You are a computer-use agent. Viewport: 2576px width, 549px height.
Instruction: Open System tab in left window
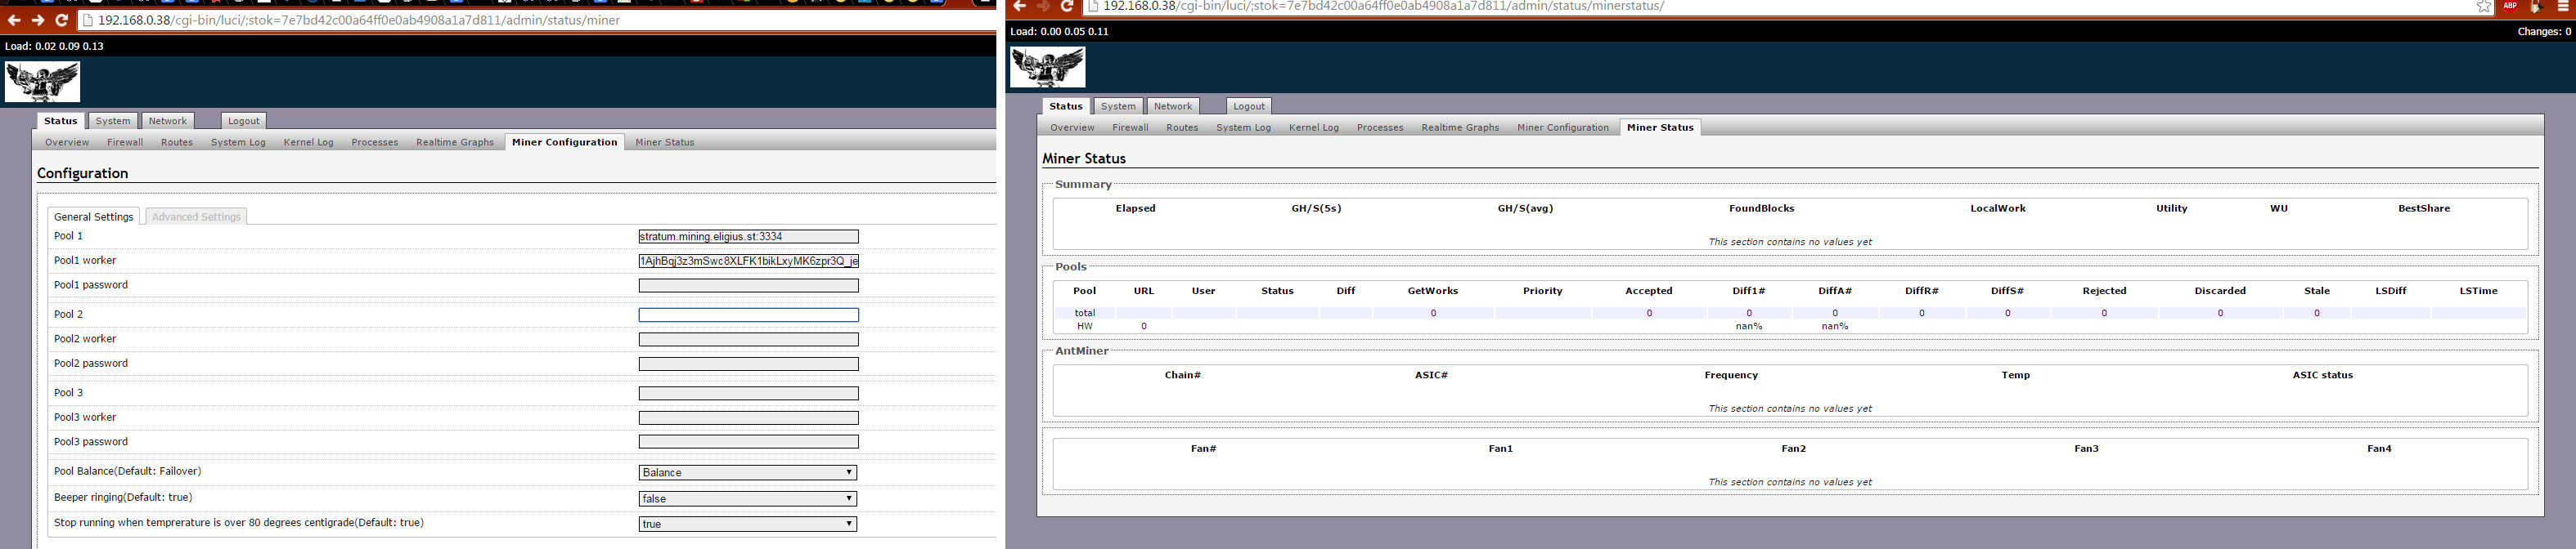click(x=113, y=121)
